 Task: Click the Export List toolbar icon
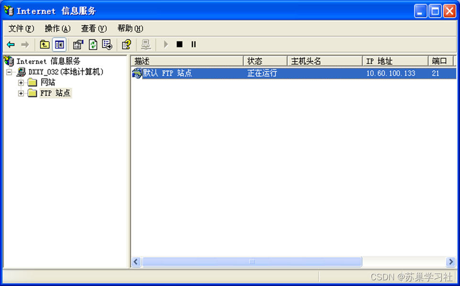pos(107,44)
